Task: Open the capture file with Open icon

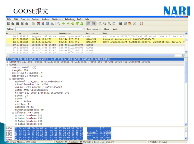Action: point(34,24)
